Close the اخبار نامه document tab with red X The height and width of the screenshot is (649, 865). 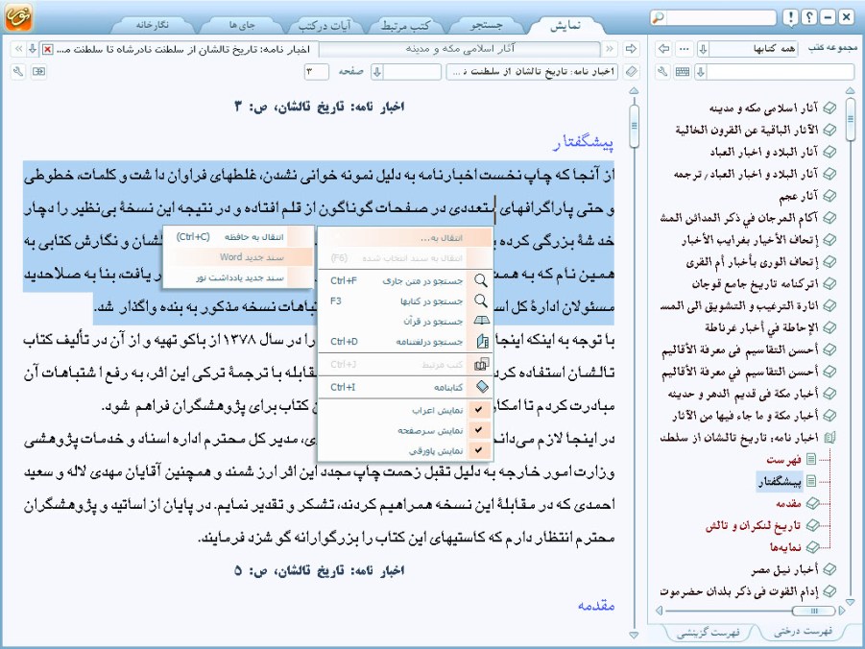pyautogui.click(x=47, y=50)
